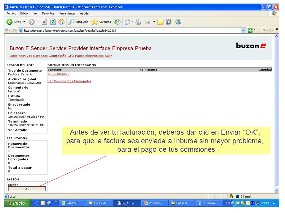Viewport: 285px width, 213px height.
Task: Click the page icon beside the URL
Action: [x=21, y=30]
